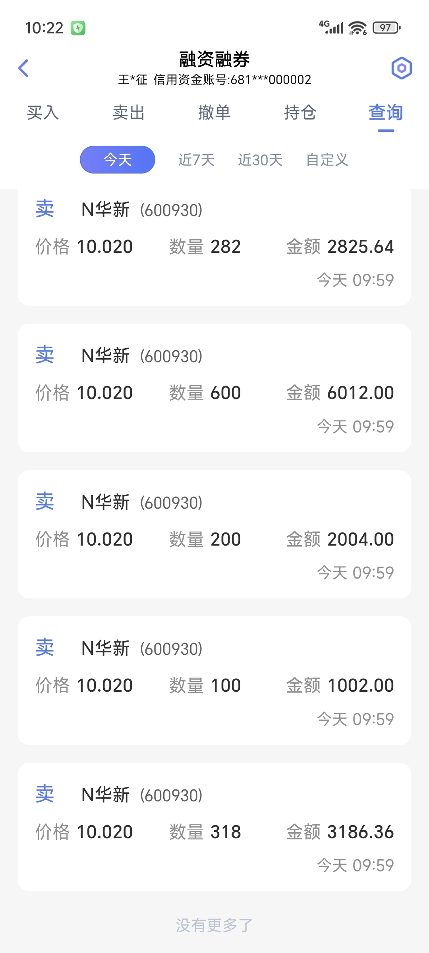
Task: Select the 今天 date filter
Action: [118, 160]
